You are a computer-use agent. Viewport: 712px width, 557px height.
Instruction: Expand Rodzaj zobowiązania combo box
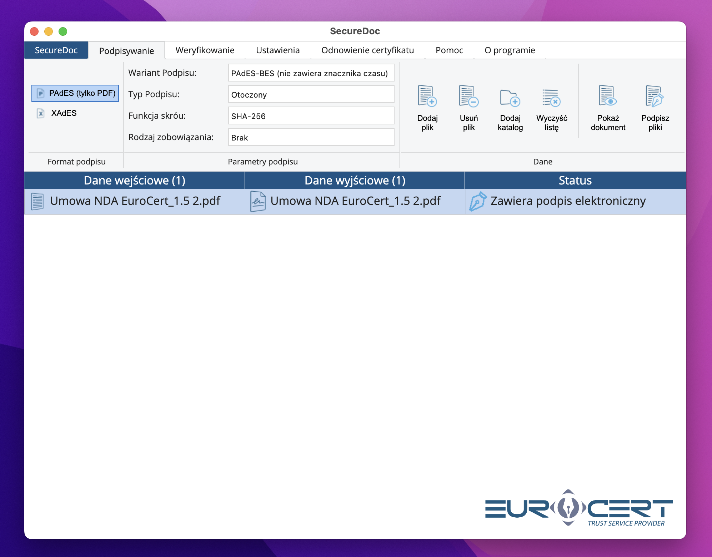tap(311, 138)
